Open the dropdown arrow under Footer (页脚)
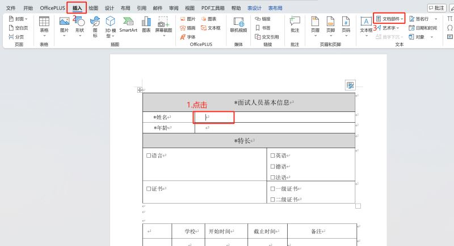This screenshot has height=246, width=454. (x=330, y=36)
